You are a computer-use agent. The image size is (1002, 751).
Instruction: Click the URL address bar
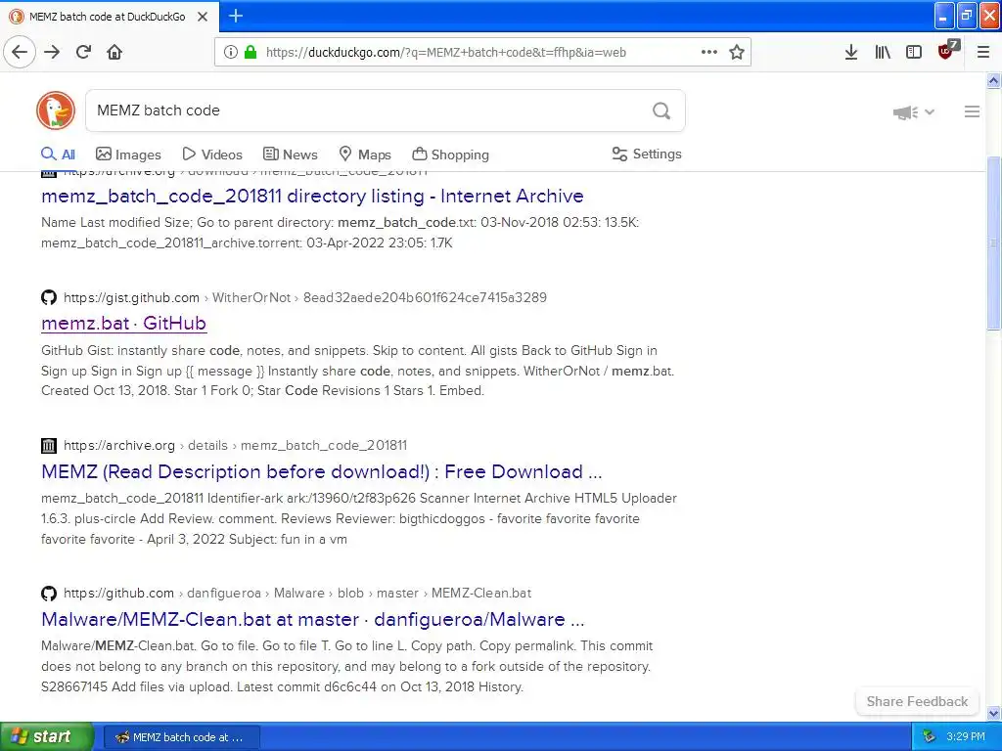[482, 53]
